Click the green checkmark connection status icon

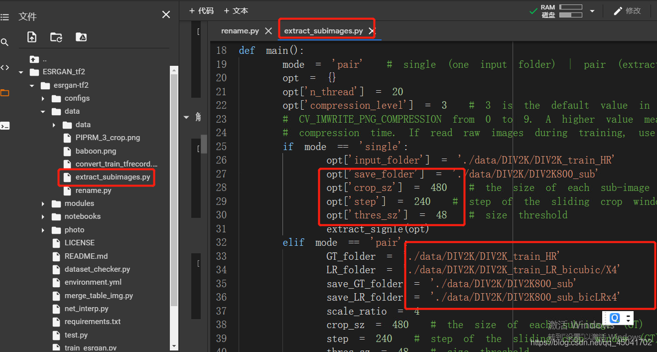[x=533, y=10]
